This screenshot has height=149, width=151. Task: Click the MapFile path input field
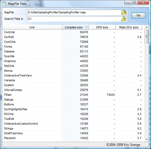point(74,13)
